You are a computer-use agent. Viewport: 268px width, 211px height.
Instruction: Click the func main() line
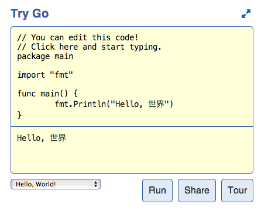47,94
